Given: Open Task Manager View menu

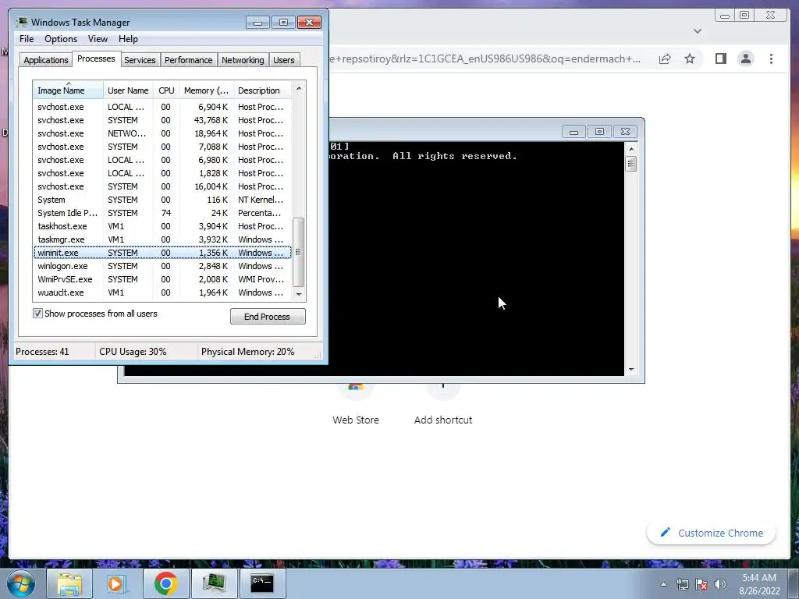Looking at the screenshot, I should pyautogui.click(x=98, y=39).
